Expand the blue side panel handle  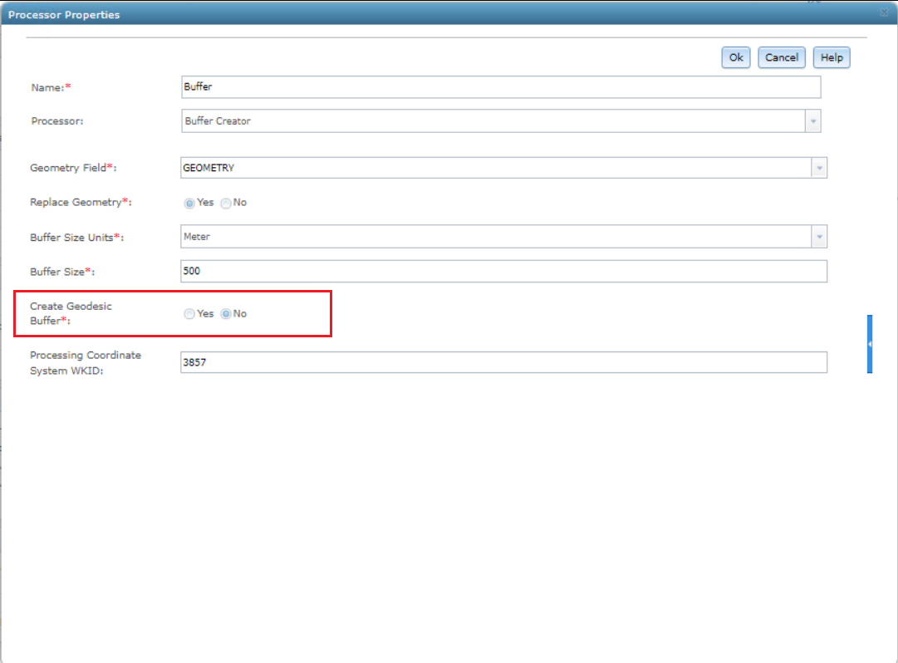870,344
